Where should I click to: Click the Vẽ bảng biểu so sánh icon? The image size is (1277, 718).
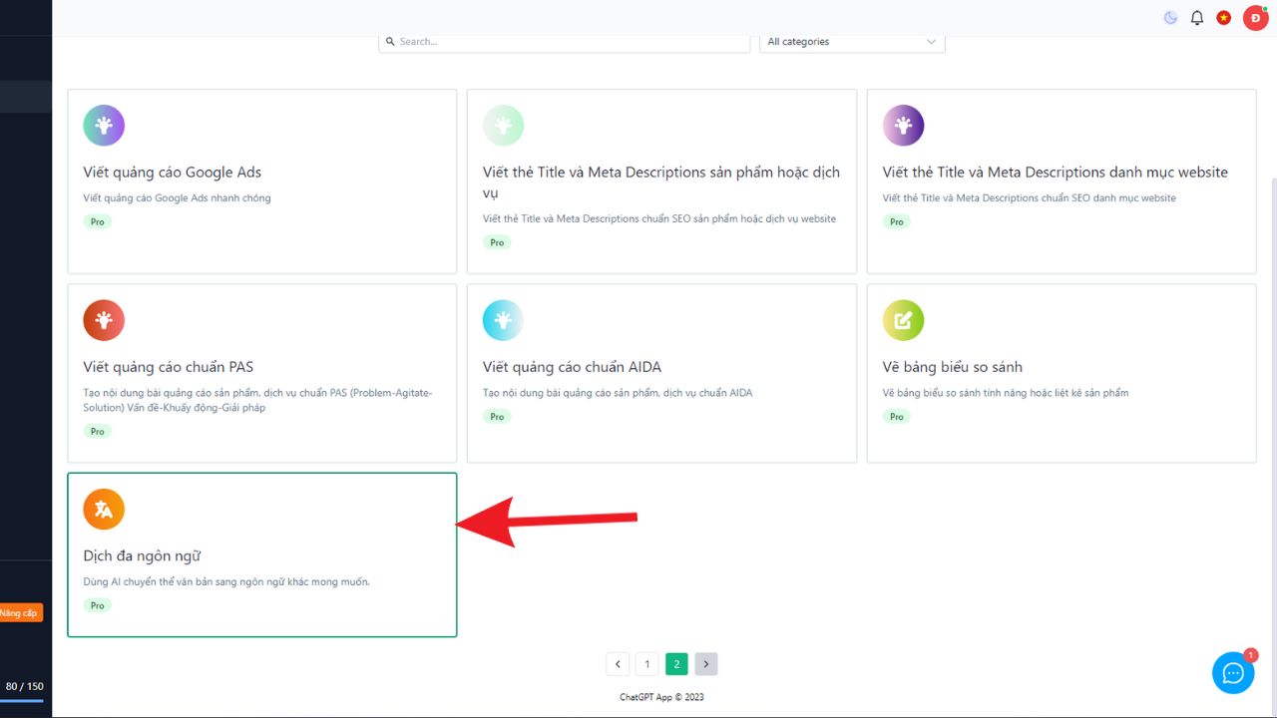[x=904, y=320]
